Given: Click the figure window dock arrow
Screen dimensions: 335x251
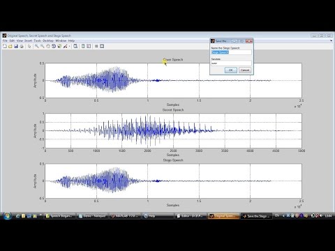Looking at the screenshot, I should pos(331,40).
